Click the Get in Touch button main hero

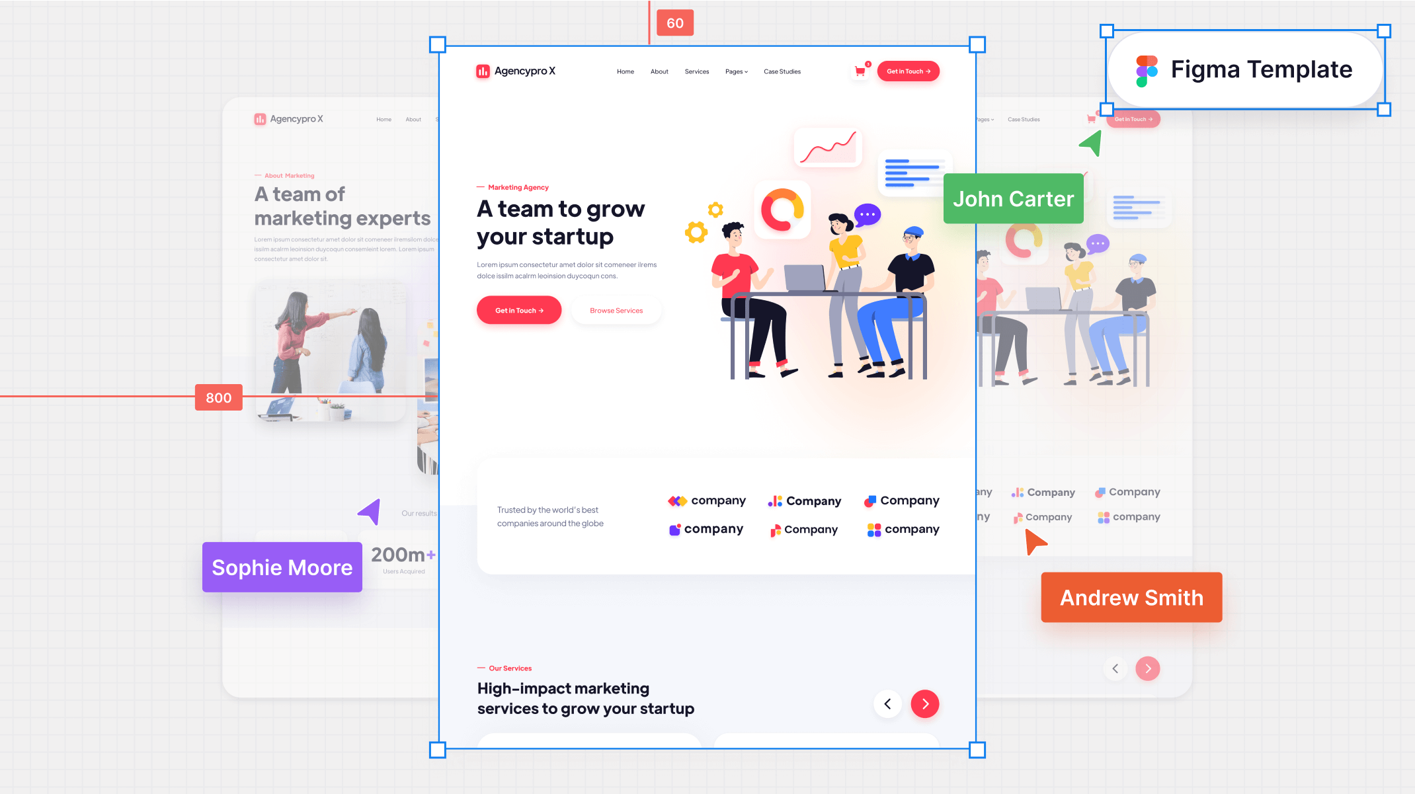[519, 310]
